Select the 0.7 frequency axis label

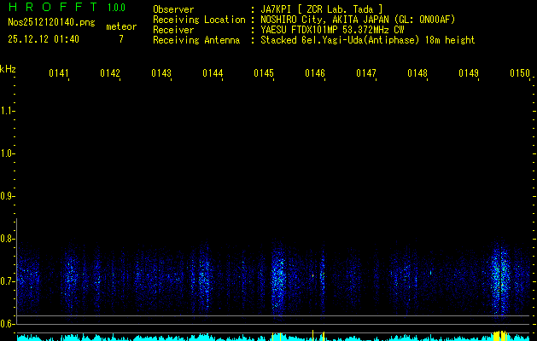pos(8,281)
